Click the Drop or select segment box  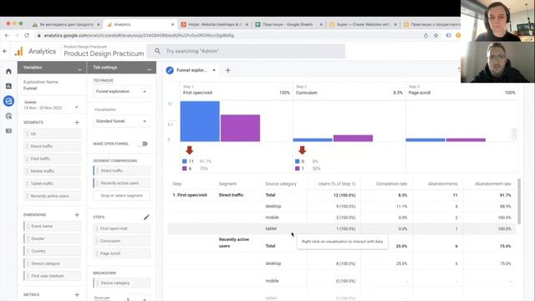[121, 196]
